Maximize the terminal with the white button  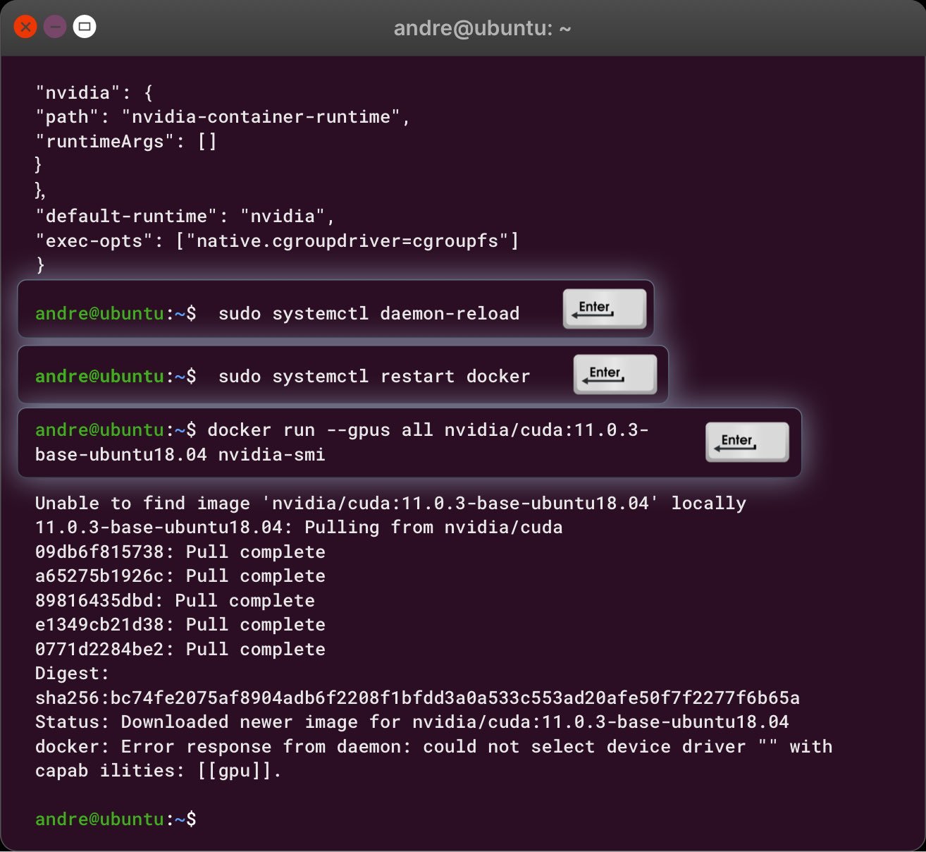(x=85, y=28)
